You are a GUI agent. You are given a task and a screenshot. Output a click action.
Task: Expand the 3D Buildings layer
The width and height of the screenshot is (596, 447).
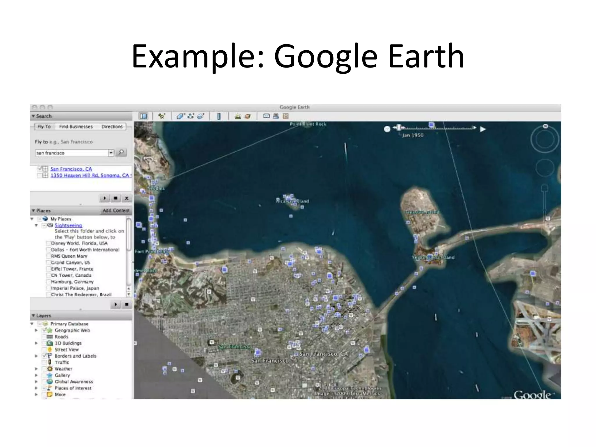tap(36, 343)
